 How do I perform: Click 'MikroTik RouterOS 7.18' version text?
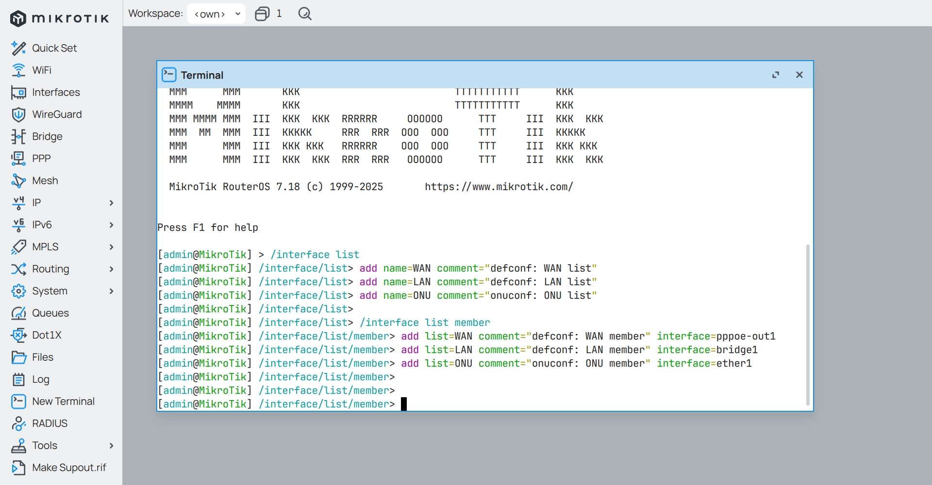tap(234, 187)
